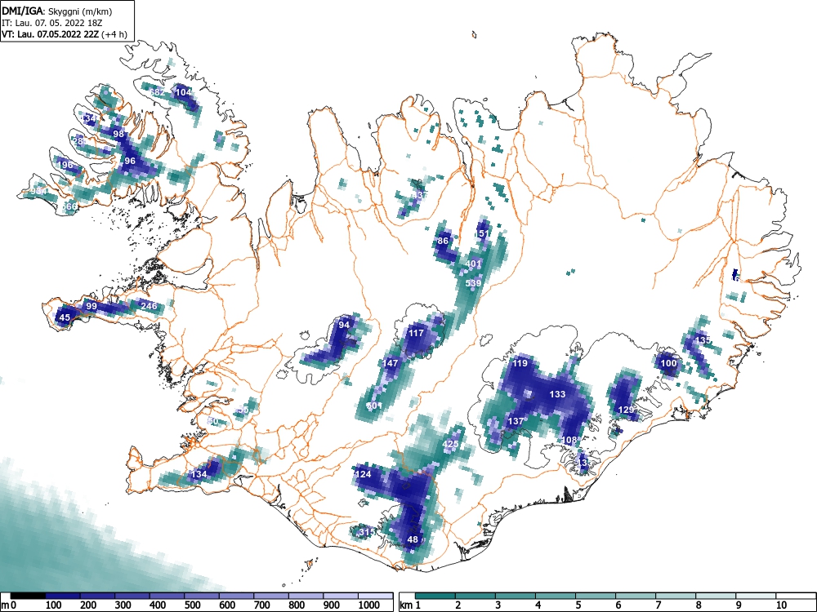The width and height of the screenshot is (817, 612).
Task: Pick the pale legend swatch between 900 and 1000 m
Action: click(x=341, y=596)
